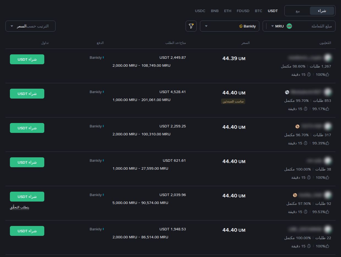This screenshot has width=341, height=257.
Task: Click the الدفع payment column header
Action: [100, 43]
